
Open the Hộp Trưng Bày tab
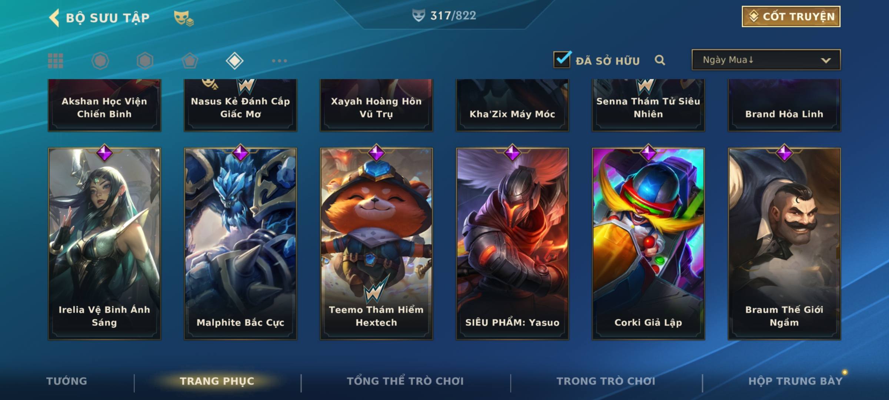[x=795, y=381]
